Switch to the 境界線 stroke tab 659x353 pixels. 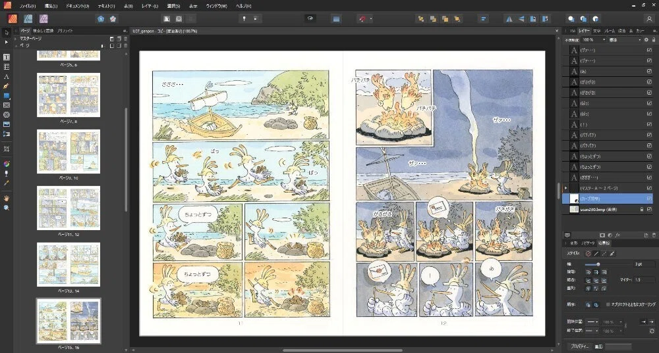coord(604,243)
